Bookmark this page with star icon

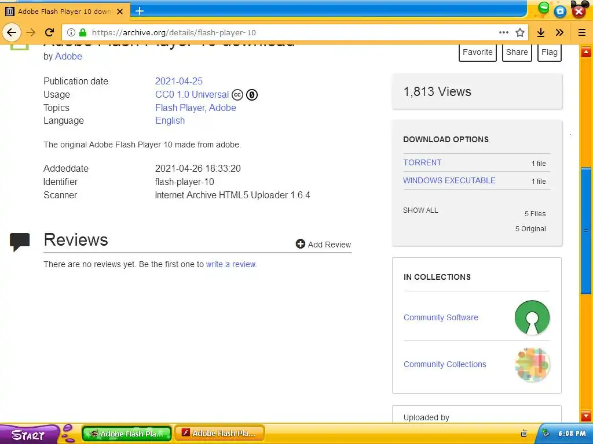point(520,32)
